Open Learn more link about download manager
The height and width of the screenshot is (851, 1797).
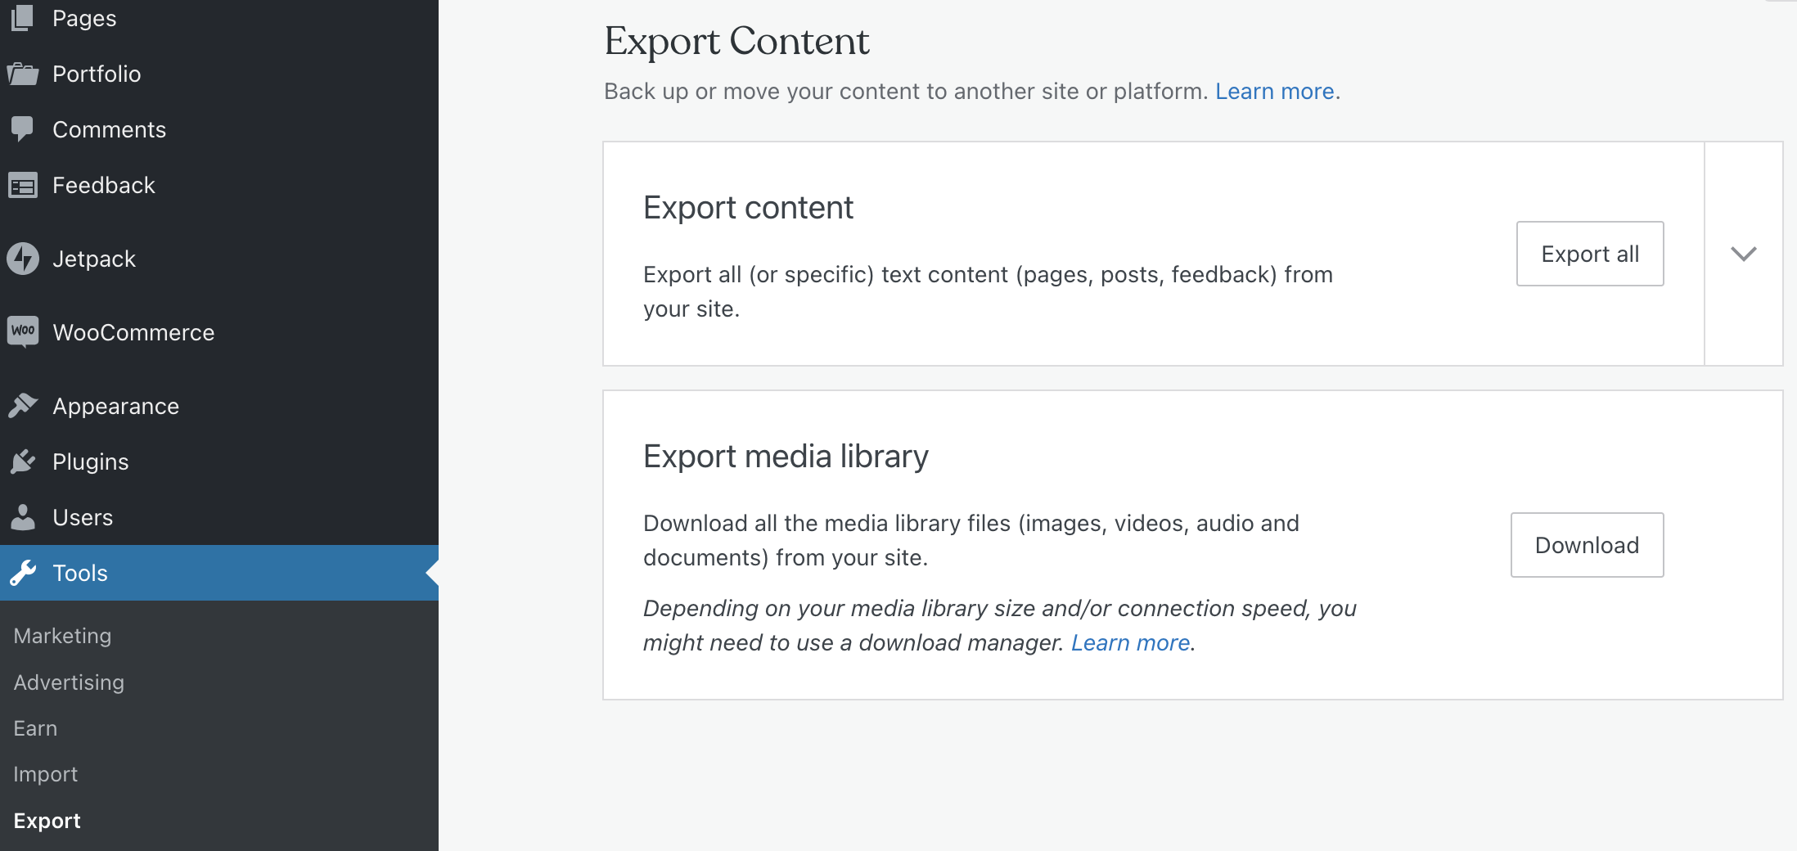[x=1130, y=643]
